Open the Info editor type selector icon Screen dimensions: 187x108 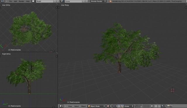pyautogui.click(x=2, y=1)
